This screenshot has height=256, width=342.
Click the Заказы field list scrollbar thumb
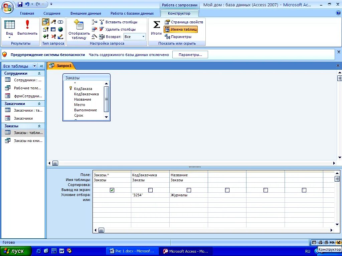coord(106,99)
